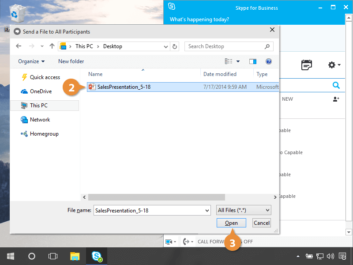Open the file type filter dropdown

pyautogui.click(x=244, y=210)
